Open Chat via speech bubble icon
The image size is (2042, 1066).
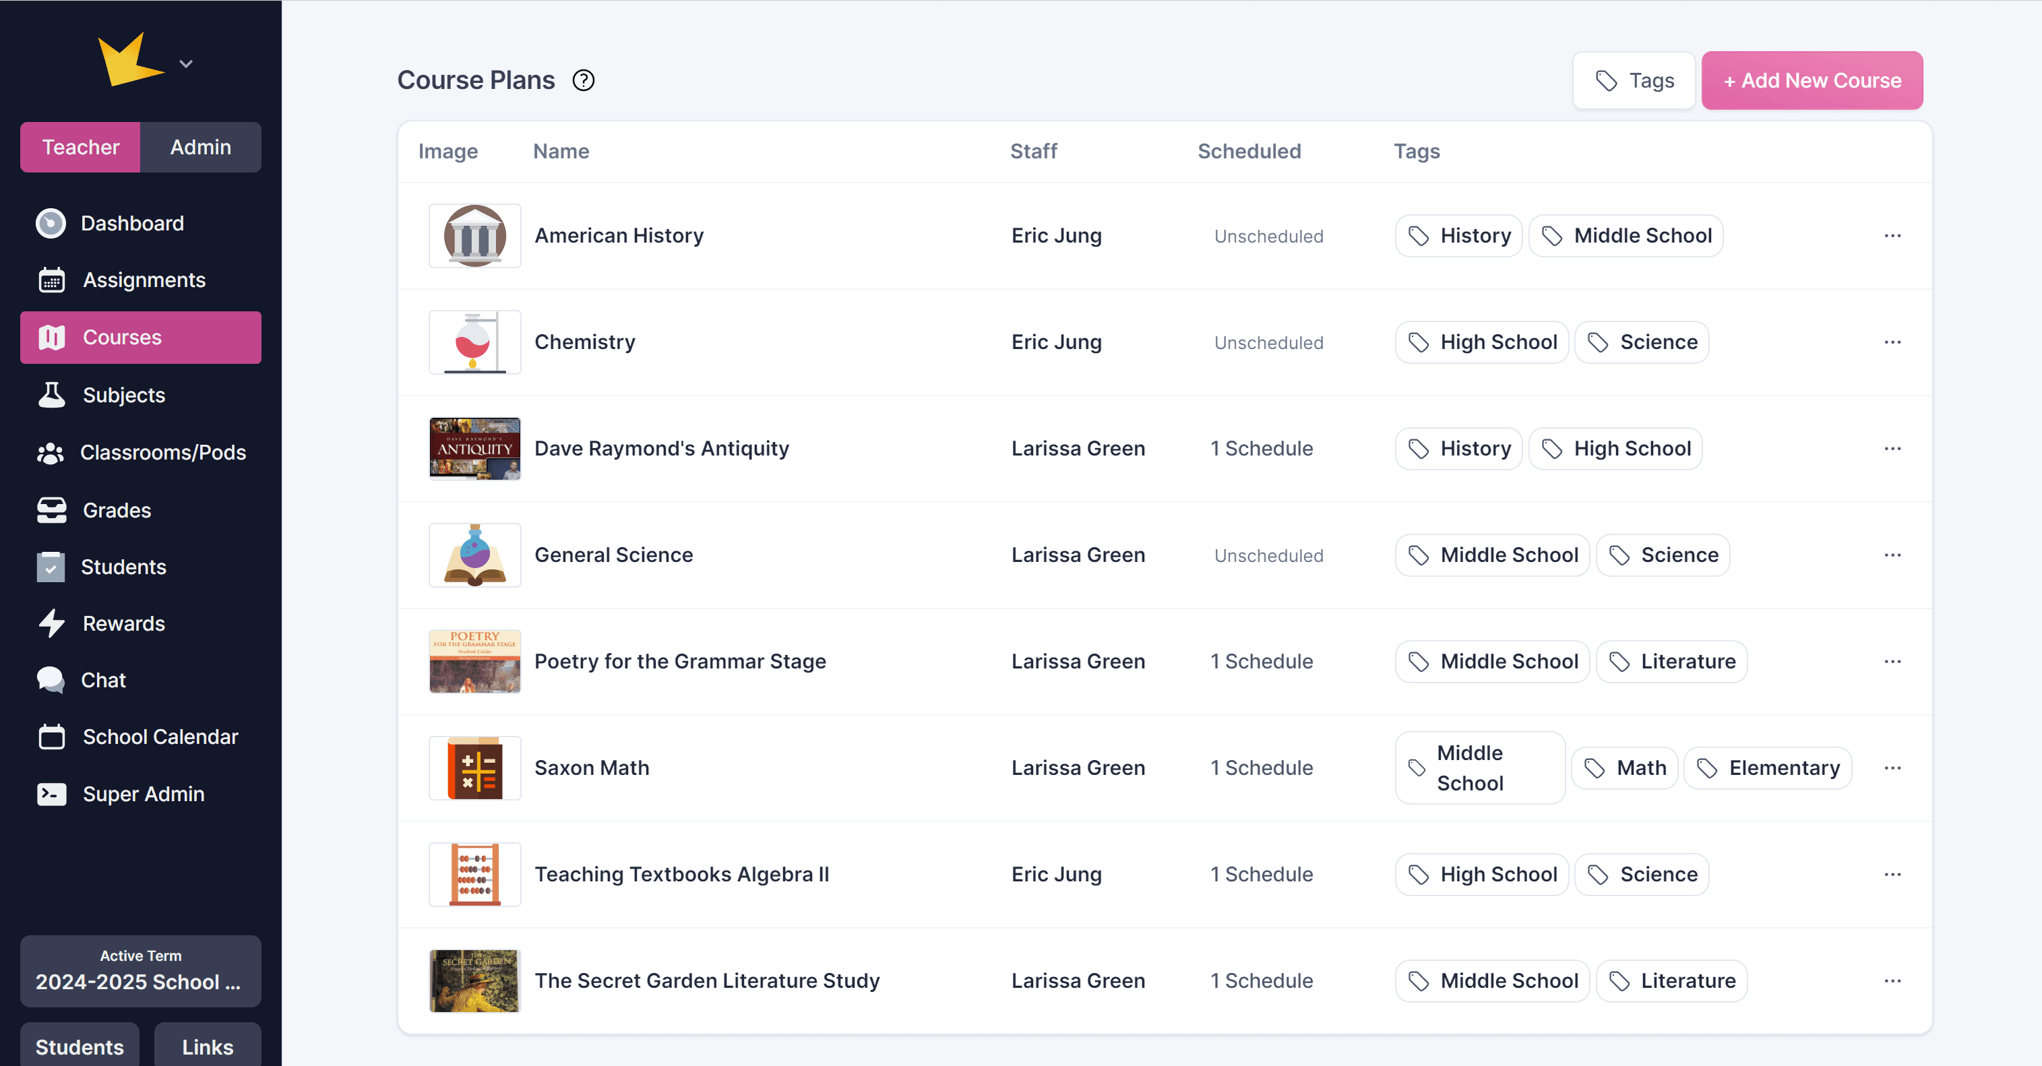(51, 680)
